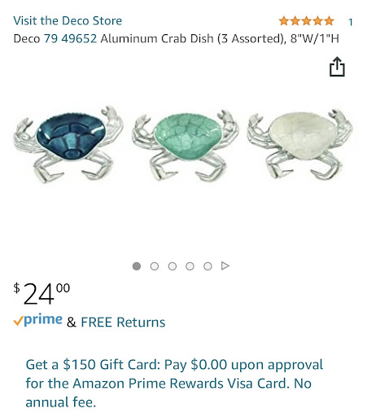Open the five-star rating
Viewport: 367px width, 417px height.
point(307,21)
